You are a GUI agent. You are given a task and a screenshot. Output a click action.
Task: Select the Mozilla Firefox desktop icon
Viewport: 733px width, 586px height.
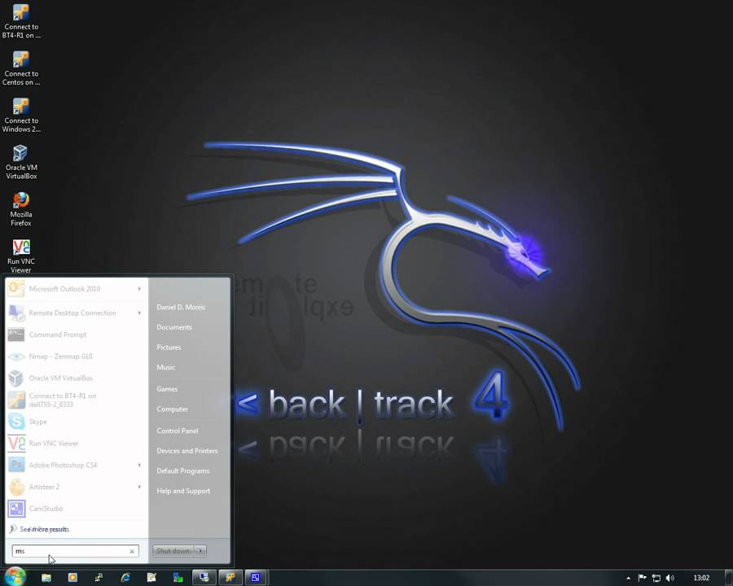(x=21, y=209)
